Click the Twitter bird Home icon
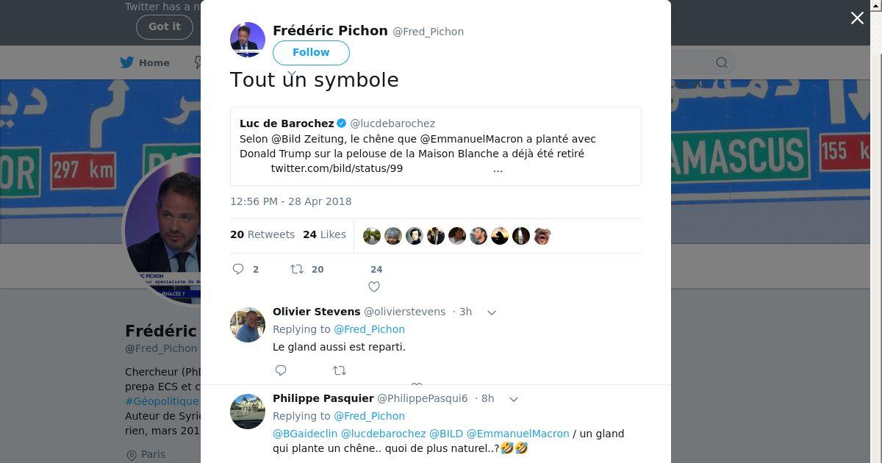Image resolution: width=882 pixels, height=463 pixels. click(x=127, y=62)
